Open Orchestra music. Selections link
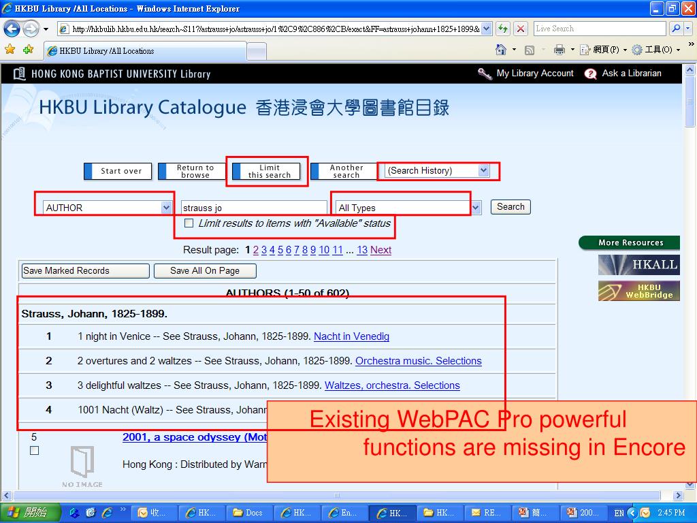This screenshot has height=523, width=697. point(419,361)
